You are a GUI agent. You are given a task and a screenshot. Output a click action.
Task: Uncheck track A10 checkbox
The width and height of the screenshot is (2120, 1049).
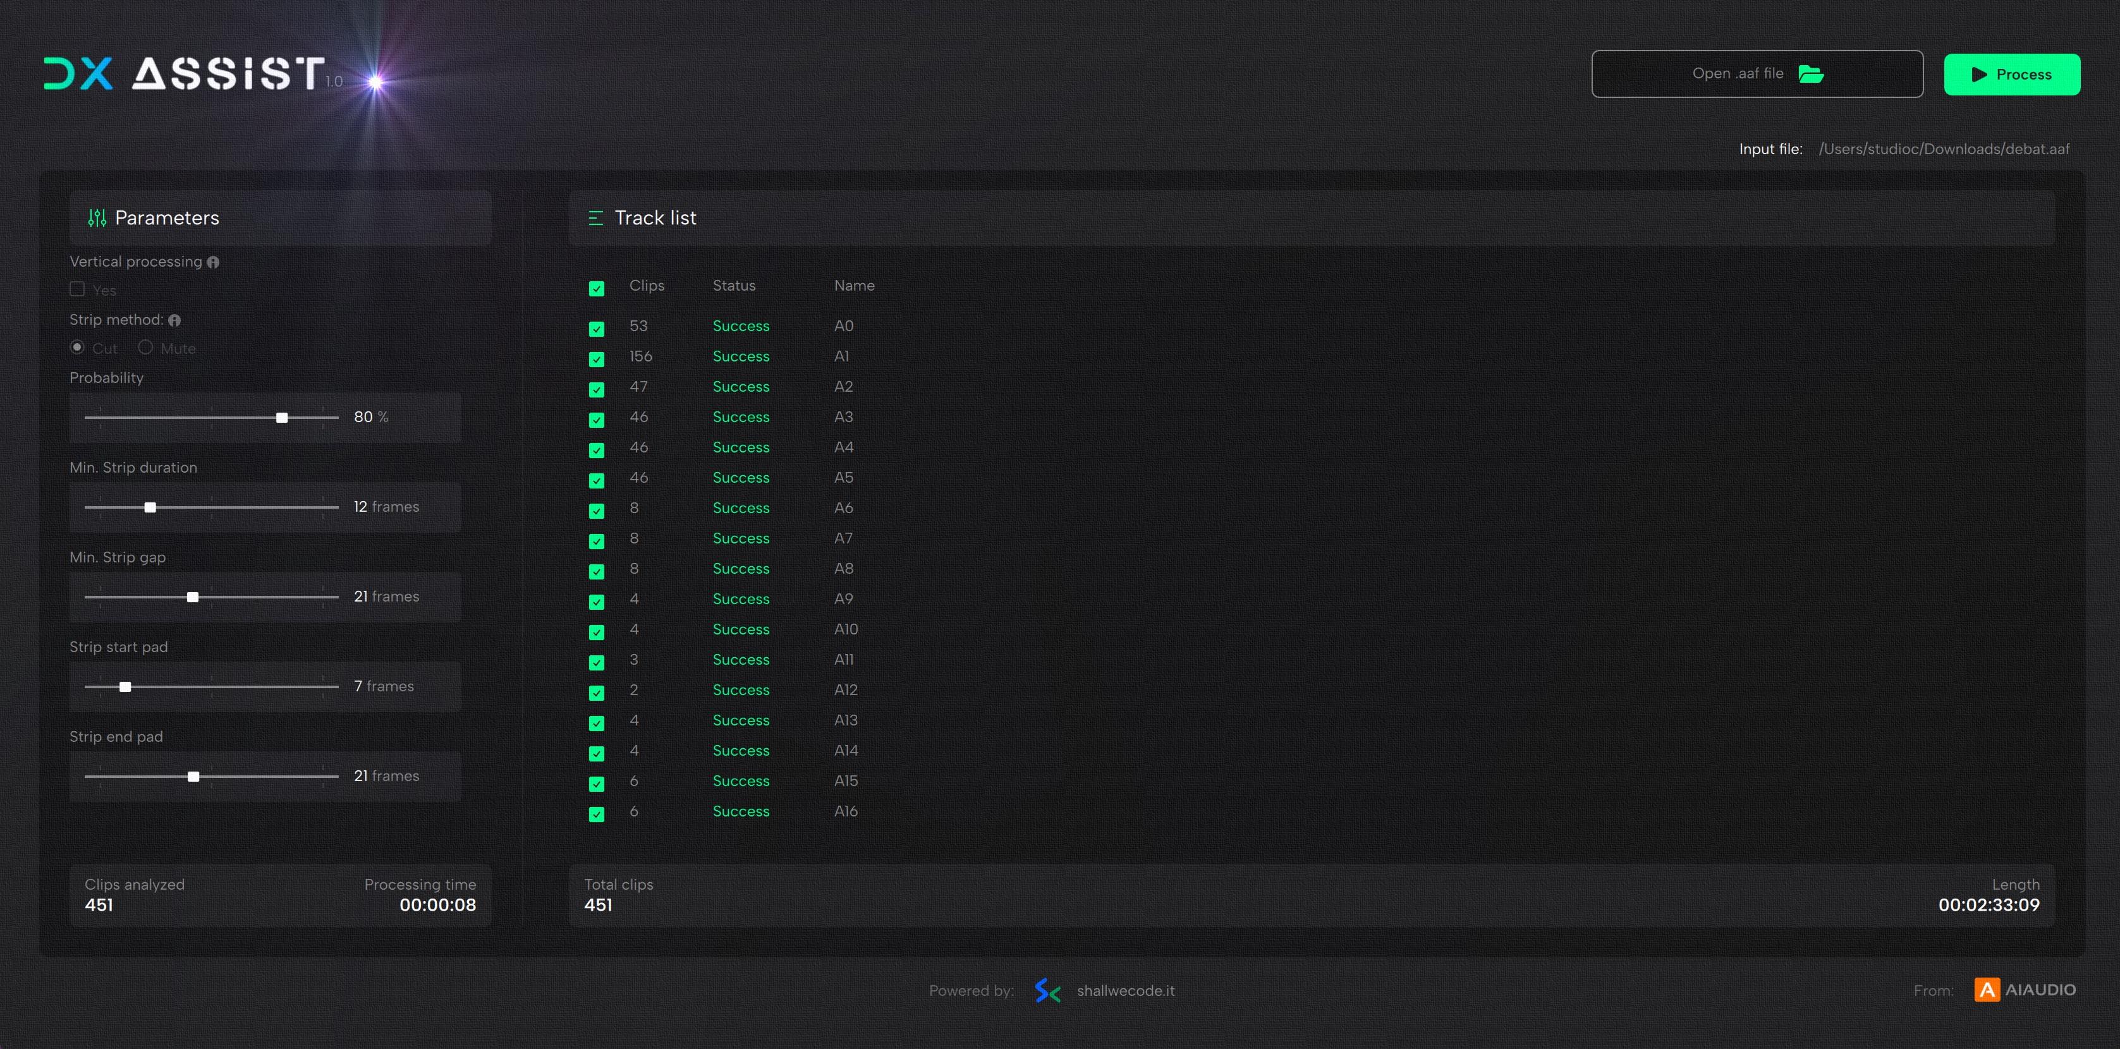[x=597, y=632]
